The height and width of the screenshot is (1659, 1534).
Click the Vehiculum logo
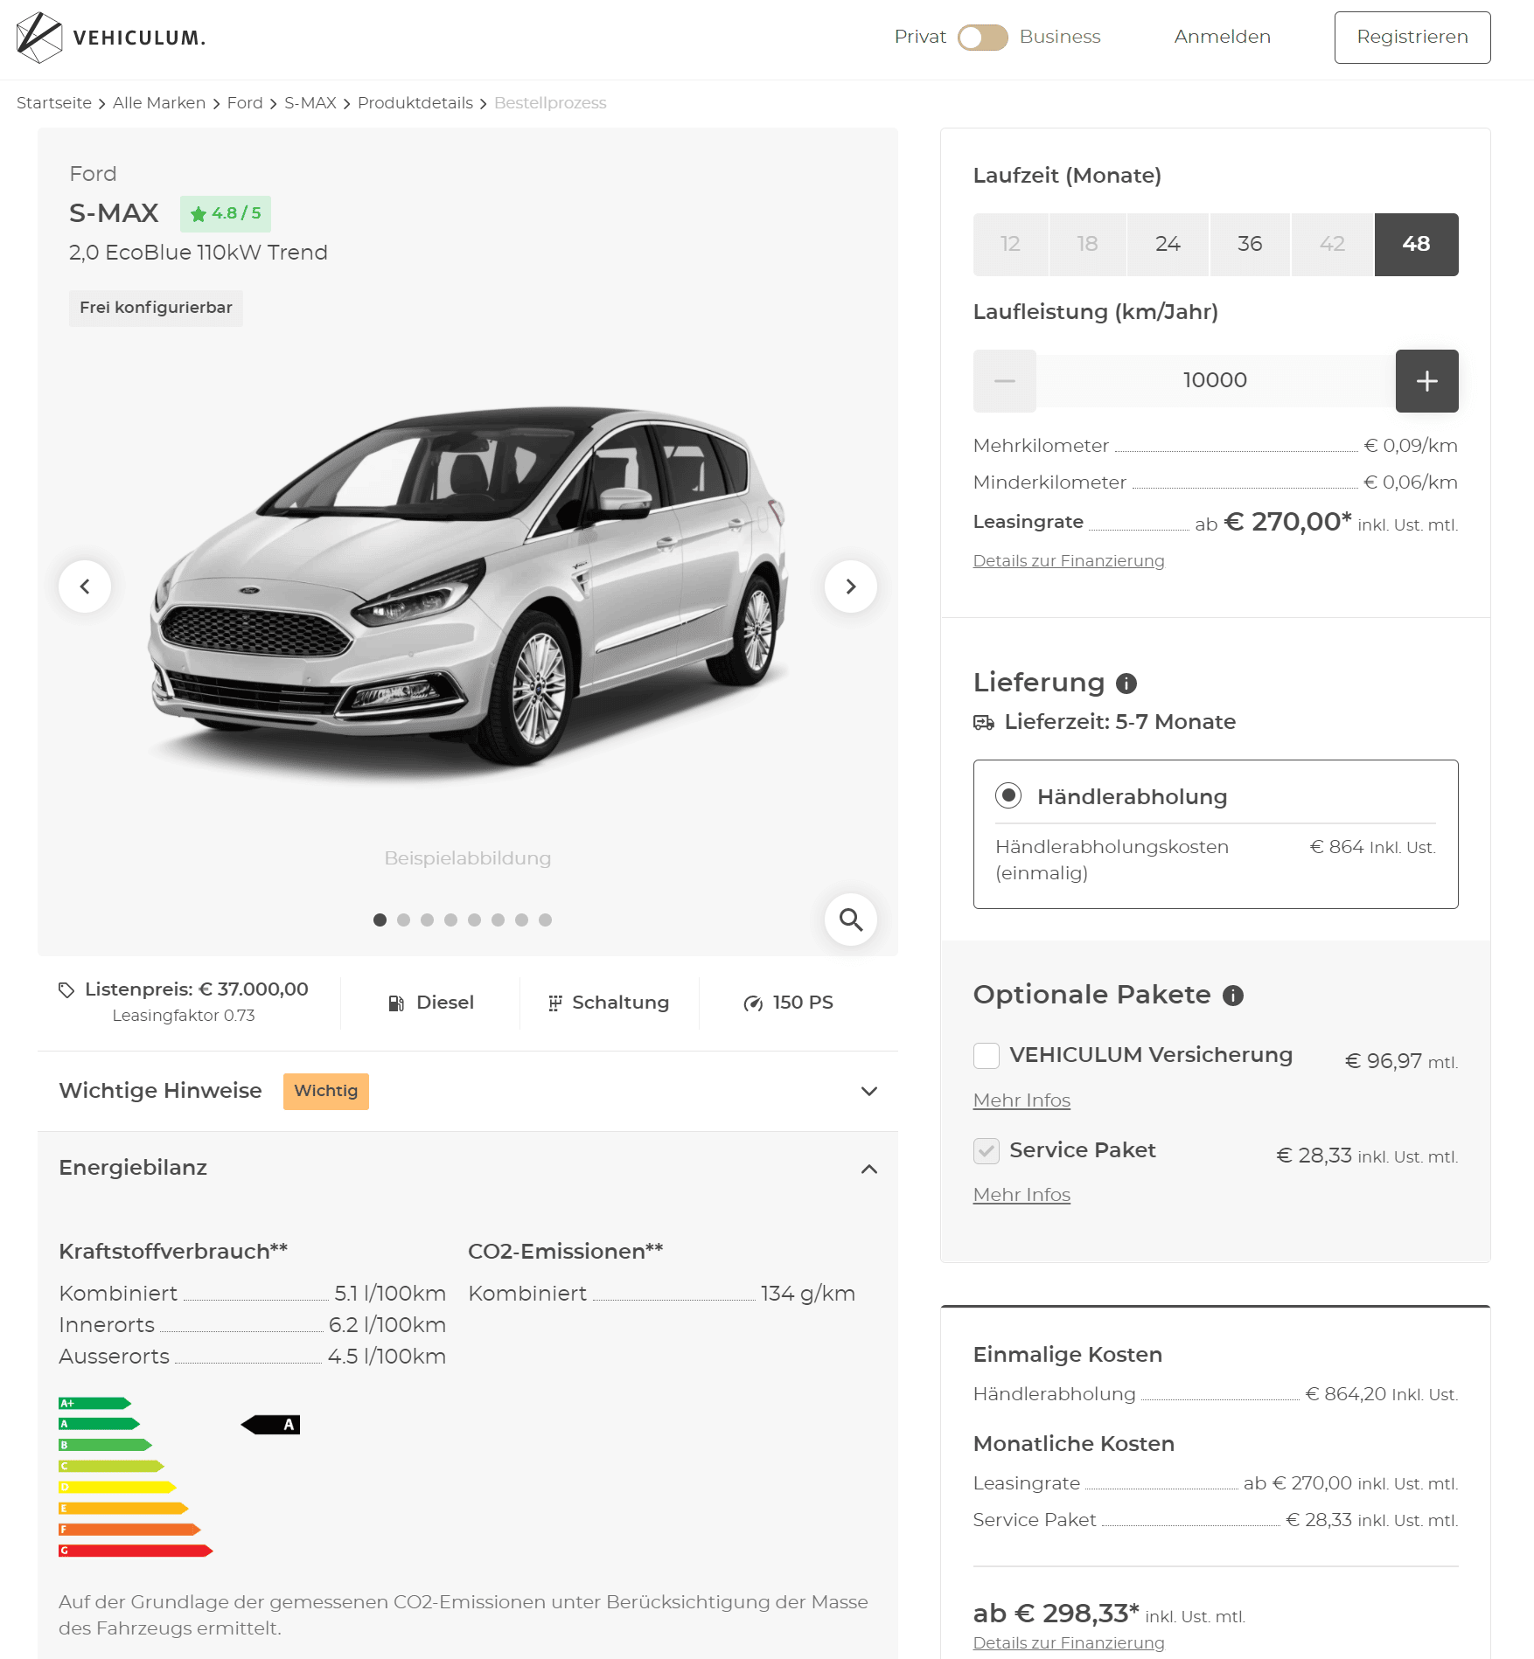[x=111, y=38]
